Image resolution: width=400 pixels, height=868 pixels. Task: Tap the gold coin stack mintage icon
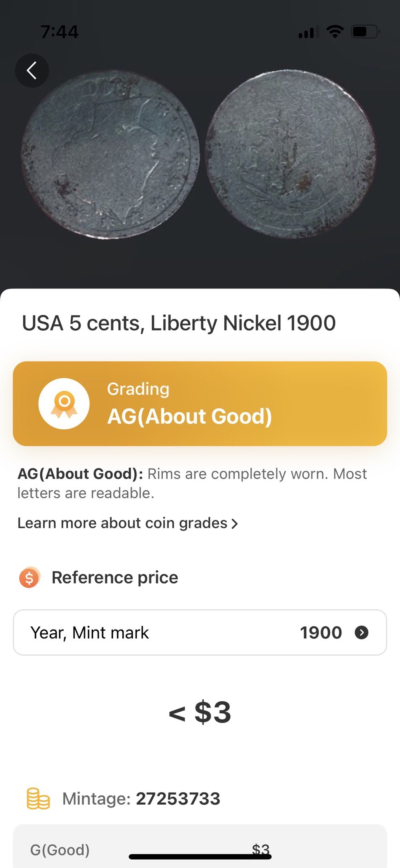(x=38, y=799)
